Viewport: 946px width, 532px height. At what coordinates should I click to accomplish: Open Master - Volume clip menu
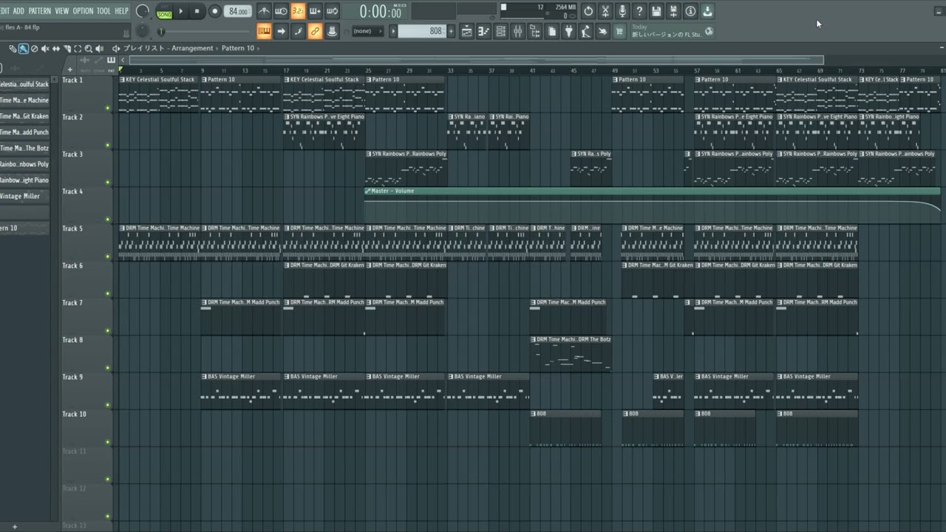click(x=367, y=191)
